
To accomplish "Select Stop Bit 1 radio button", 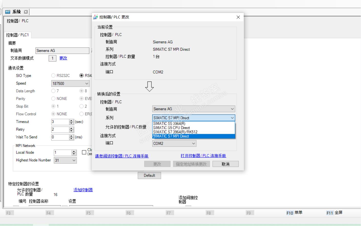I will pos(53,106).
